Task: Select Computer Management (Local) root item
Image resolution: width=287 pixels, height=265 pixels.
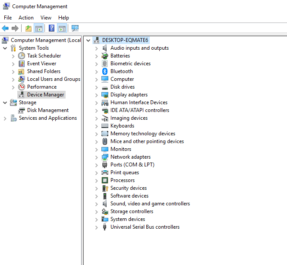Action: [x=46, y=40]
